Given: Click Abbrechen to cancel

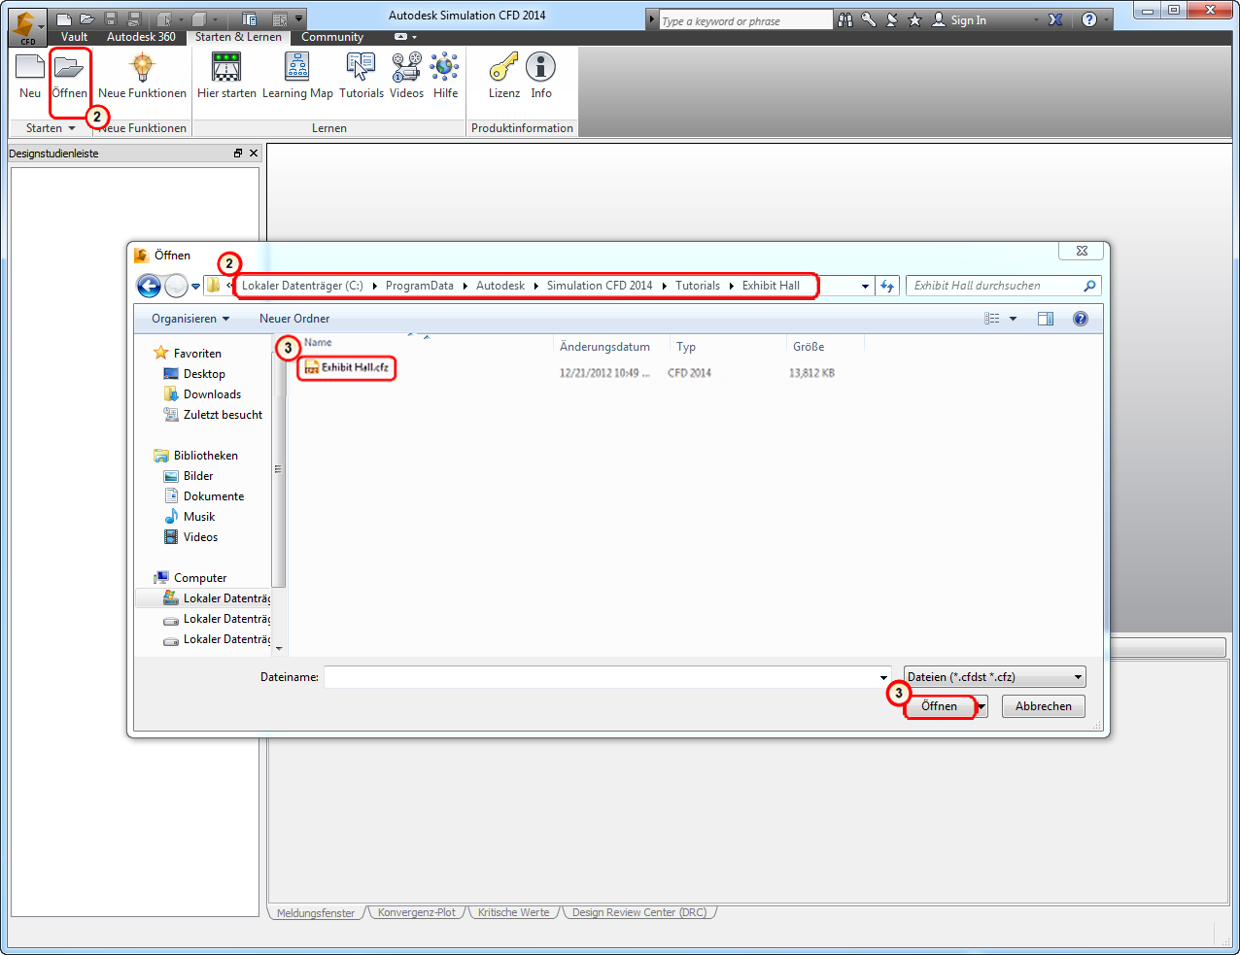Looking at the screenshot, I should [x=1044, y=706].
